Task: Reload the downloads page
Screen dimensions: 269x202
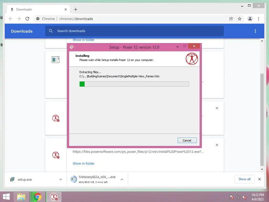Action: click(x=27, y=19)
